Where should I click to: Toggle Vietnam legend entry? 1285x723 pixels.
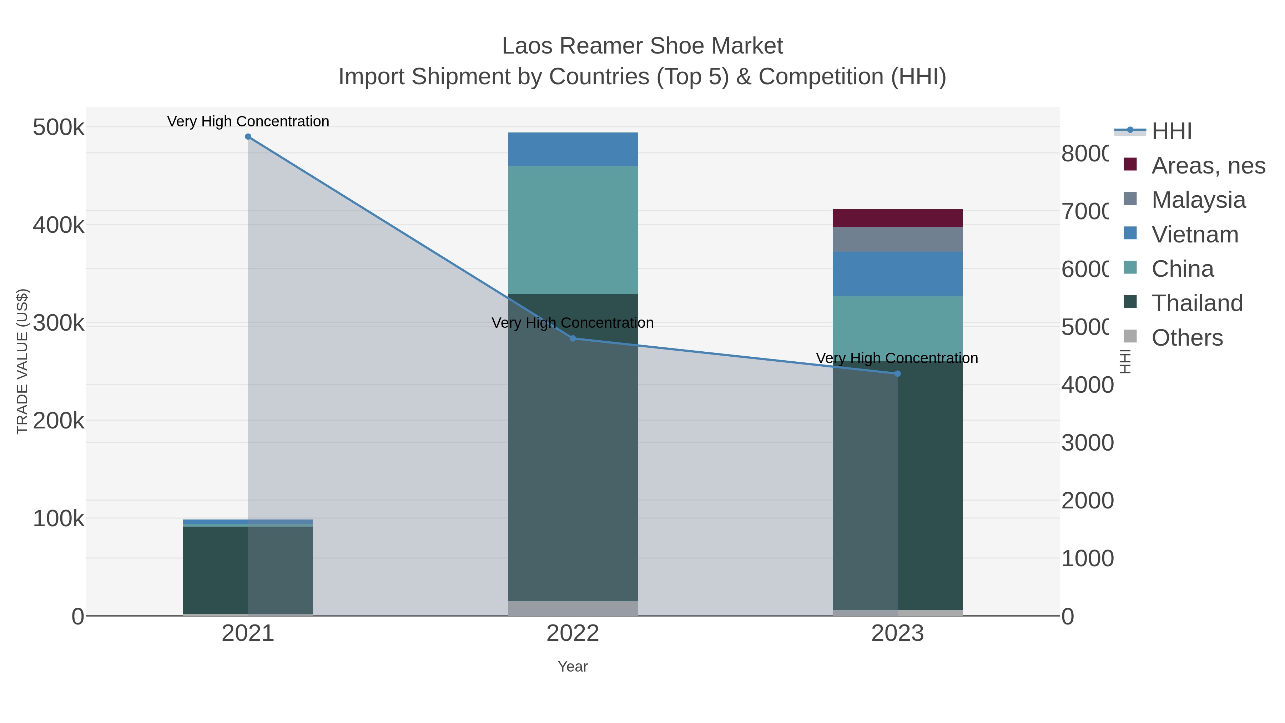[1181, 235]
